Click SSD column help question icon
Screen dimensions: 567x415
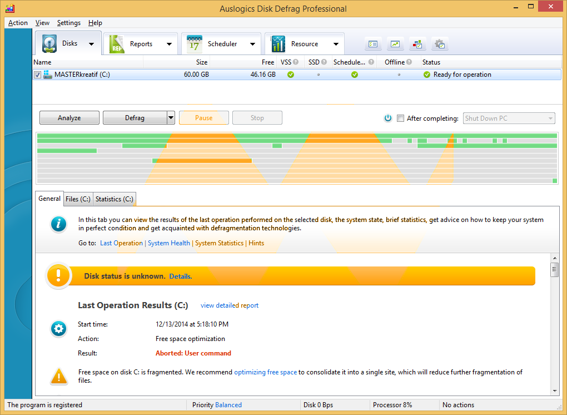pyautogui.click(x=324, y=62)
